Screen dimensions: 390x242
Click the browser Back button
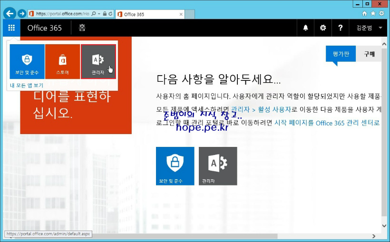coord(10,13)
